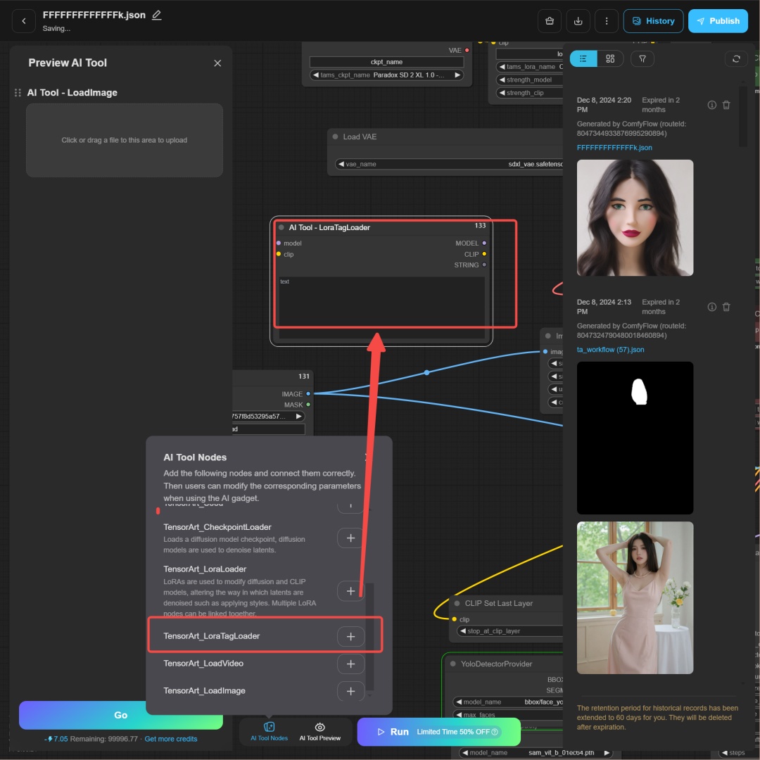This screenshot has height=760, width=760.
Task: Switch history to grid view
Action: coord(610,58)
